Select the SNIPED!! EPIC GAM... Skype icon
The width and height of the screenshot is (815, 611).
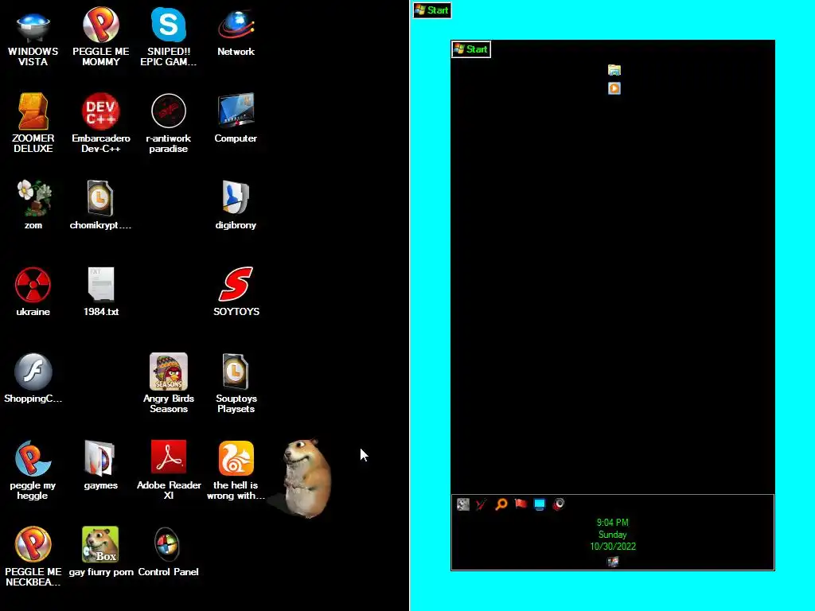[x=169, y=37]
